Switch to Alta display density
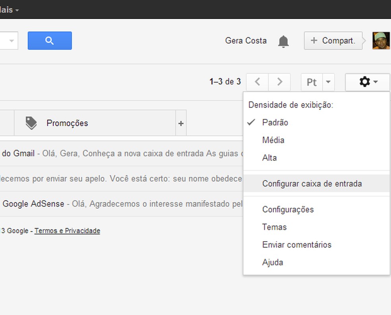The image size is (391, 315). (269, 157)
